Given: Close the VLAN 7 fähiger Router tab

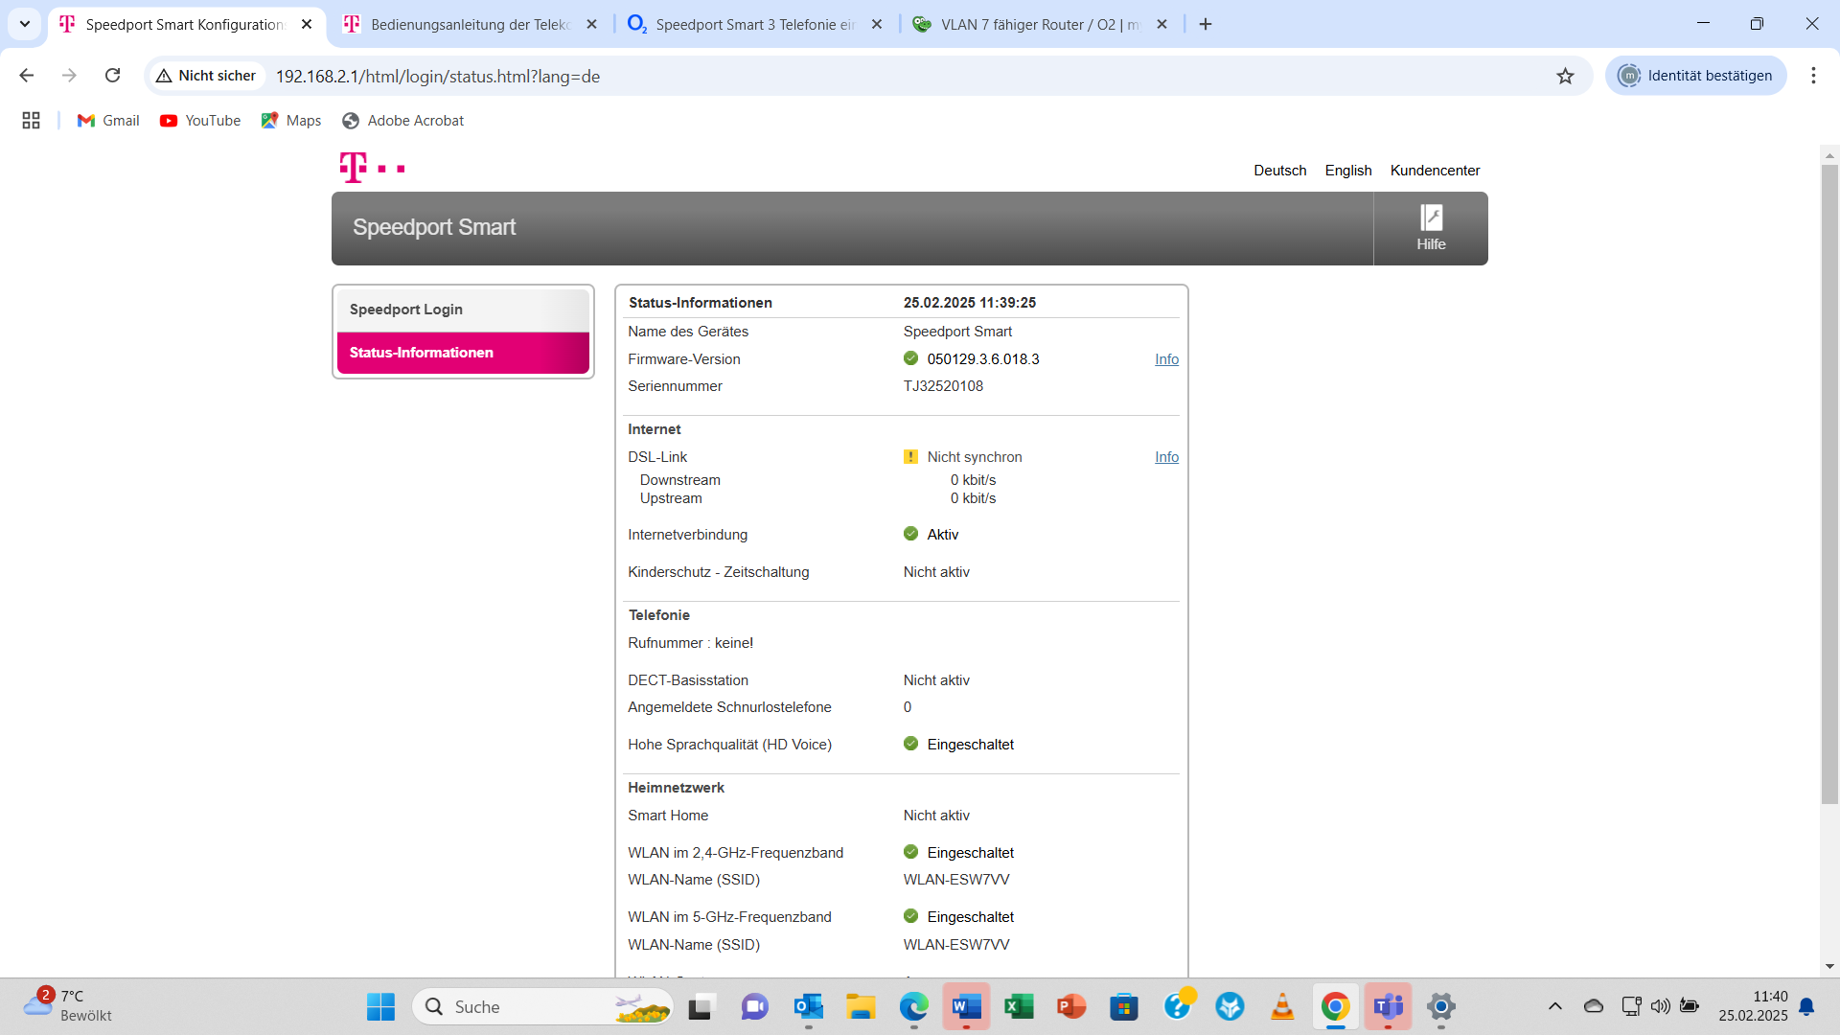Looking at the screenshot, I should 1162,25.
